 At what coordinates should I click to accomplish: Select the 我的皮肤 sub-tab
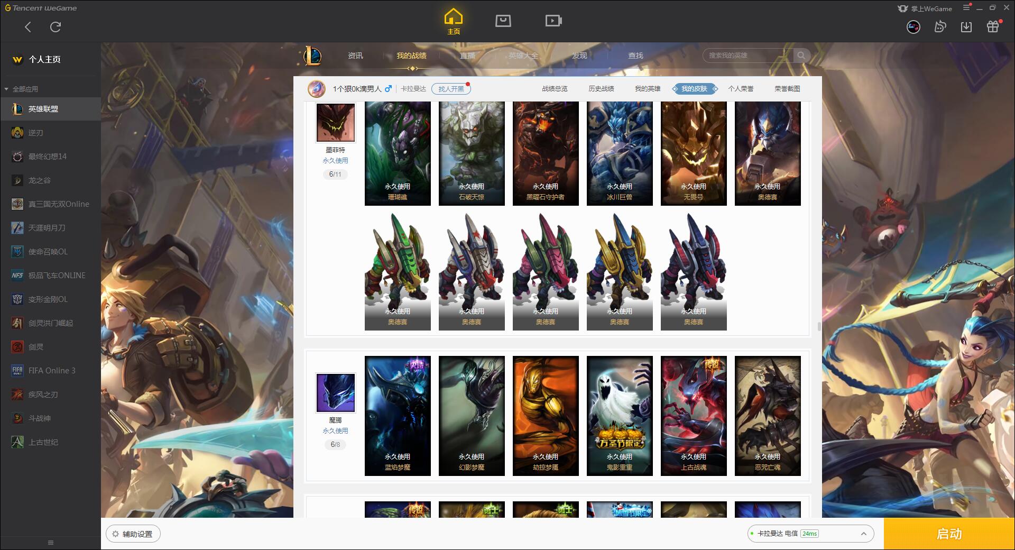point(694,89)
